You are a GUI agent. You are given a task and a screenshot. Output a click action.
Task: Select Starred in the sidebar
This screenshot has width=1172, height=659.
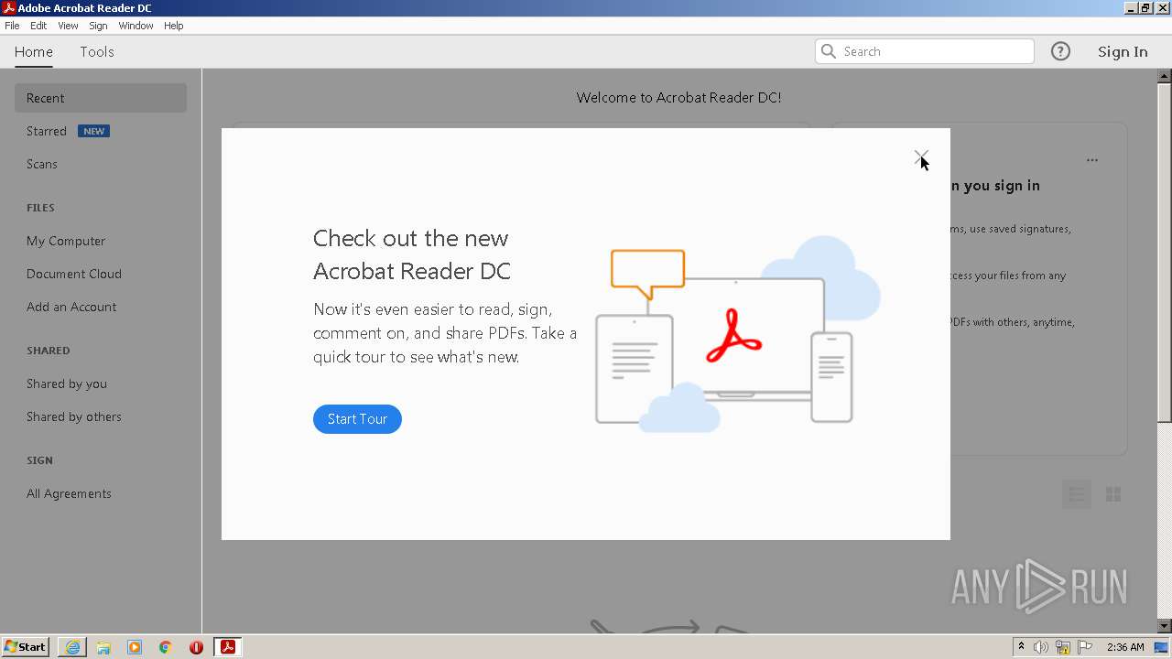point(47,131)
